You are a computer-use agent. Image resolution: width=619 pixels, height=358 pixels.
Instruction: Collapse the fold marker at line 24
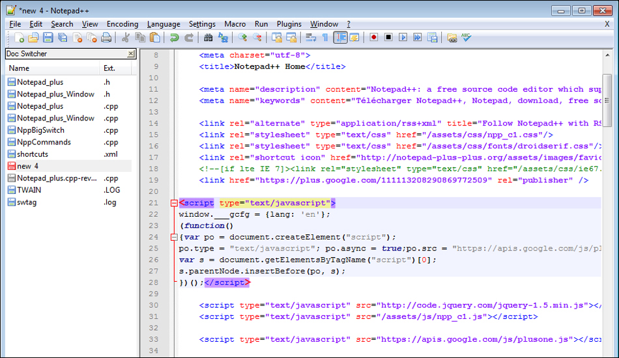coord(174,238)
